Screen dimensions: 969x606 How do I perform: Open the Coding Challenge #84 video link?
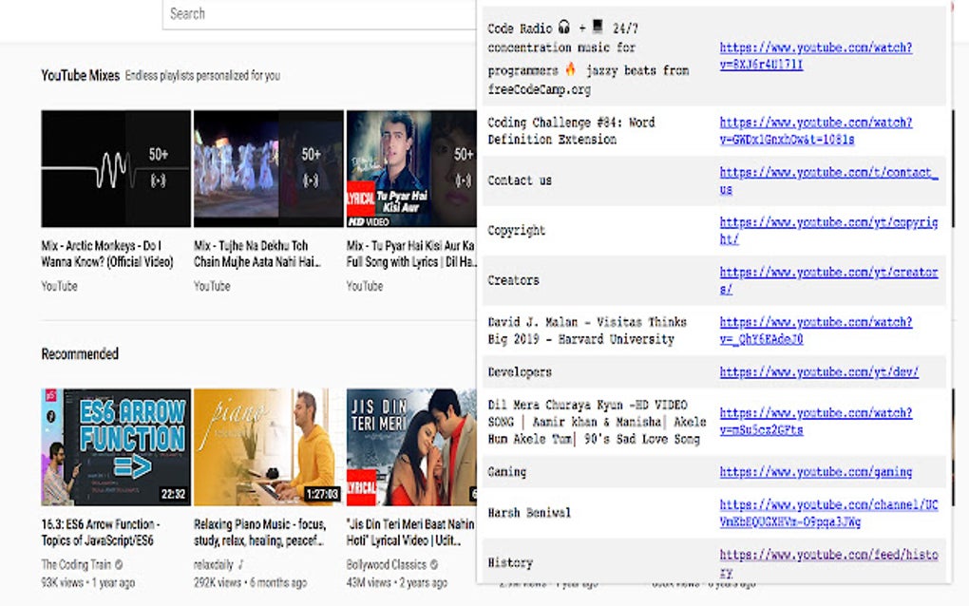(x=815, y=131)
